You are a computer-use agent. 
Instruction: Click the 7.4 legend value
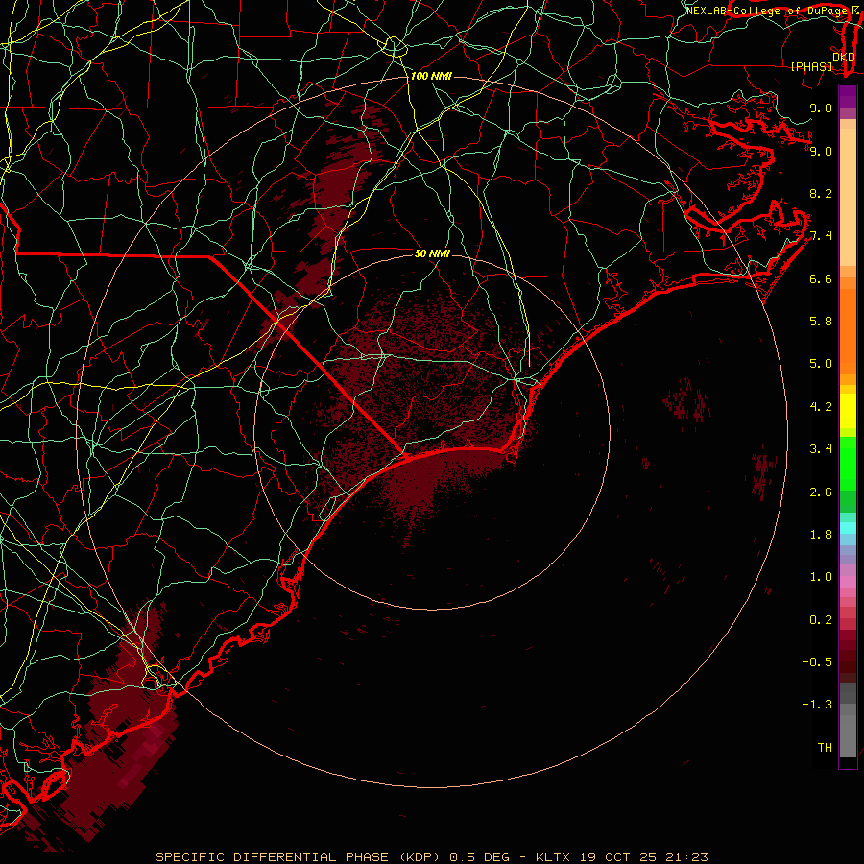(x=821, y=236)
